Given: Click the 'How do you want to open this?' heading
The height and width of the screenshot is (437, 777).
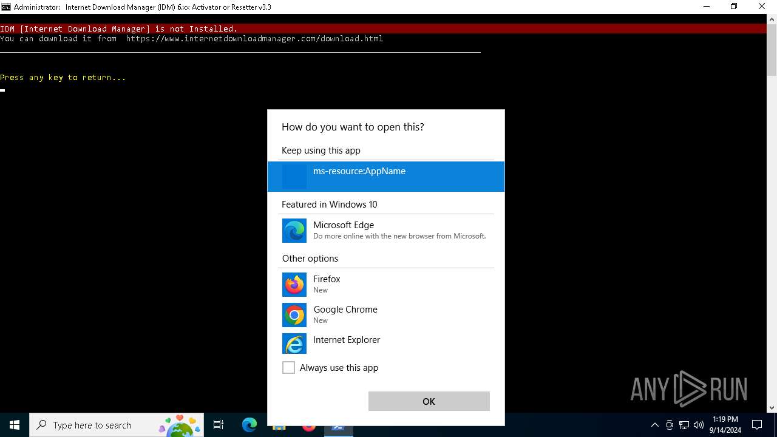Looking at the screenshot, I should pyautogui.click(x=353, y=127).
